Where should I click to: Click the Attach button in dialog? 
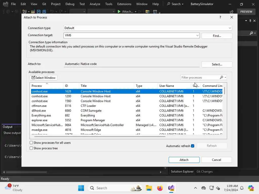pos(184,160)
